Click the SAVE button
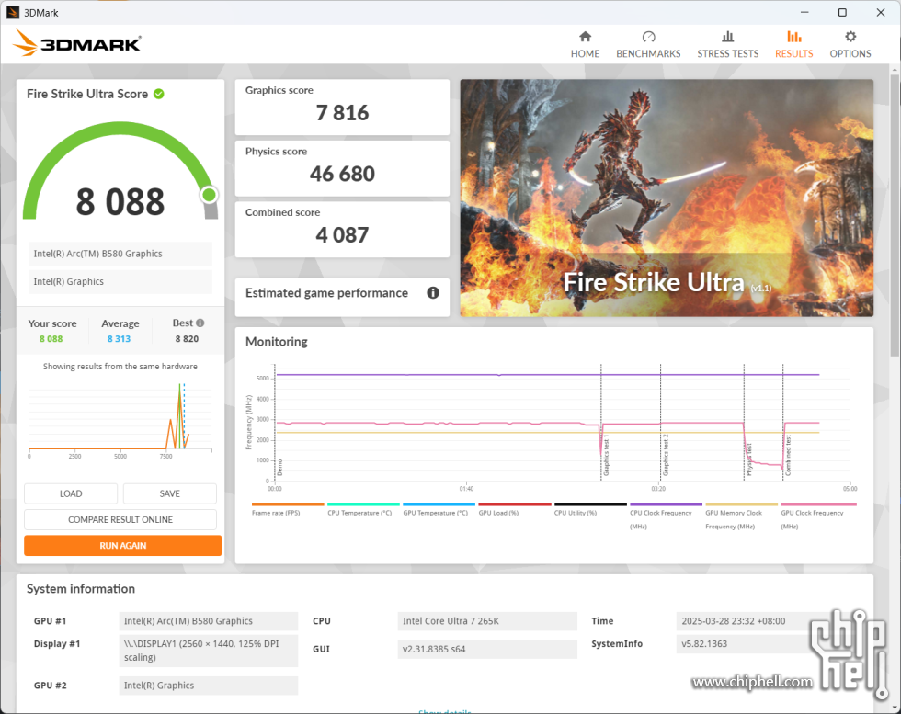The height and width of the screenshot is (714, 901). click(169, 493)
